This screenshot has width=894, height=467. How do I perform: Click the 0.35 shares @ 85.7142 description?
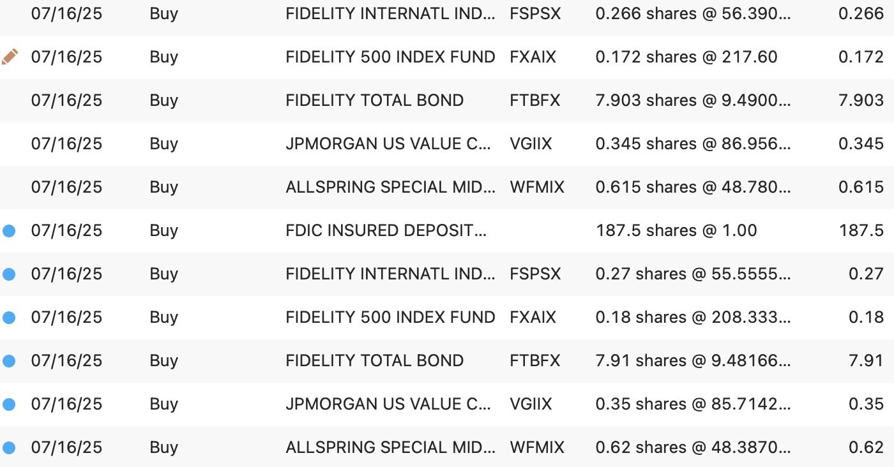(693, 404)
